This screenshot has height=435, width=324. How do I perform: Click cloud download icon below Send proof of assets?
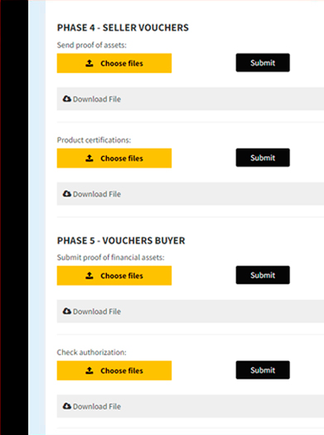click(x=67, y=99)
